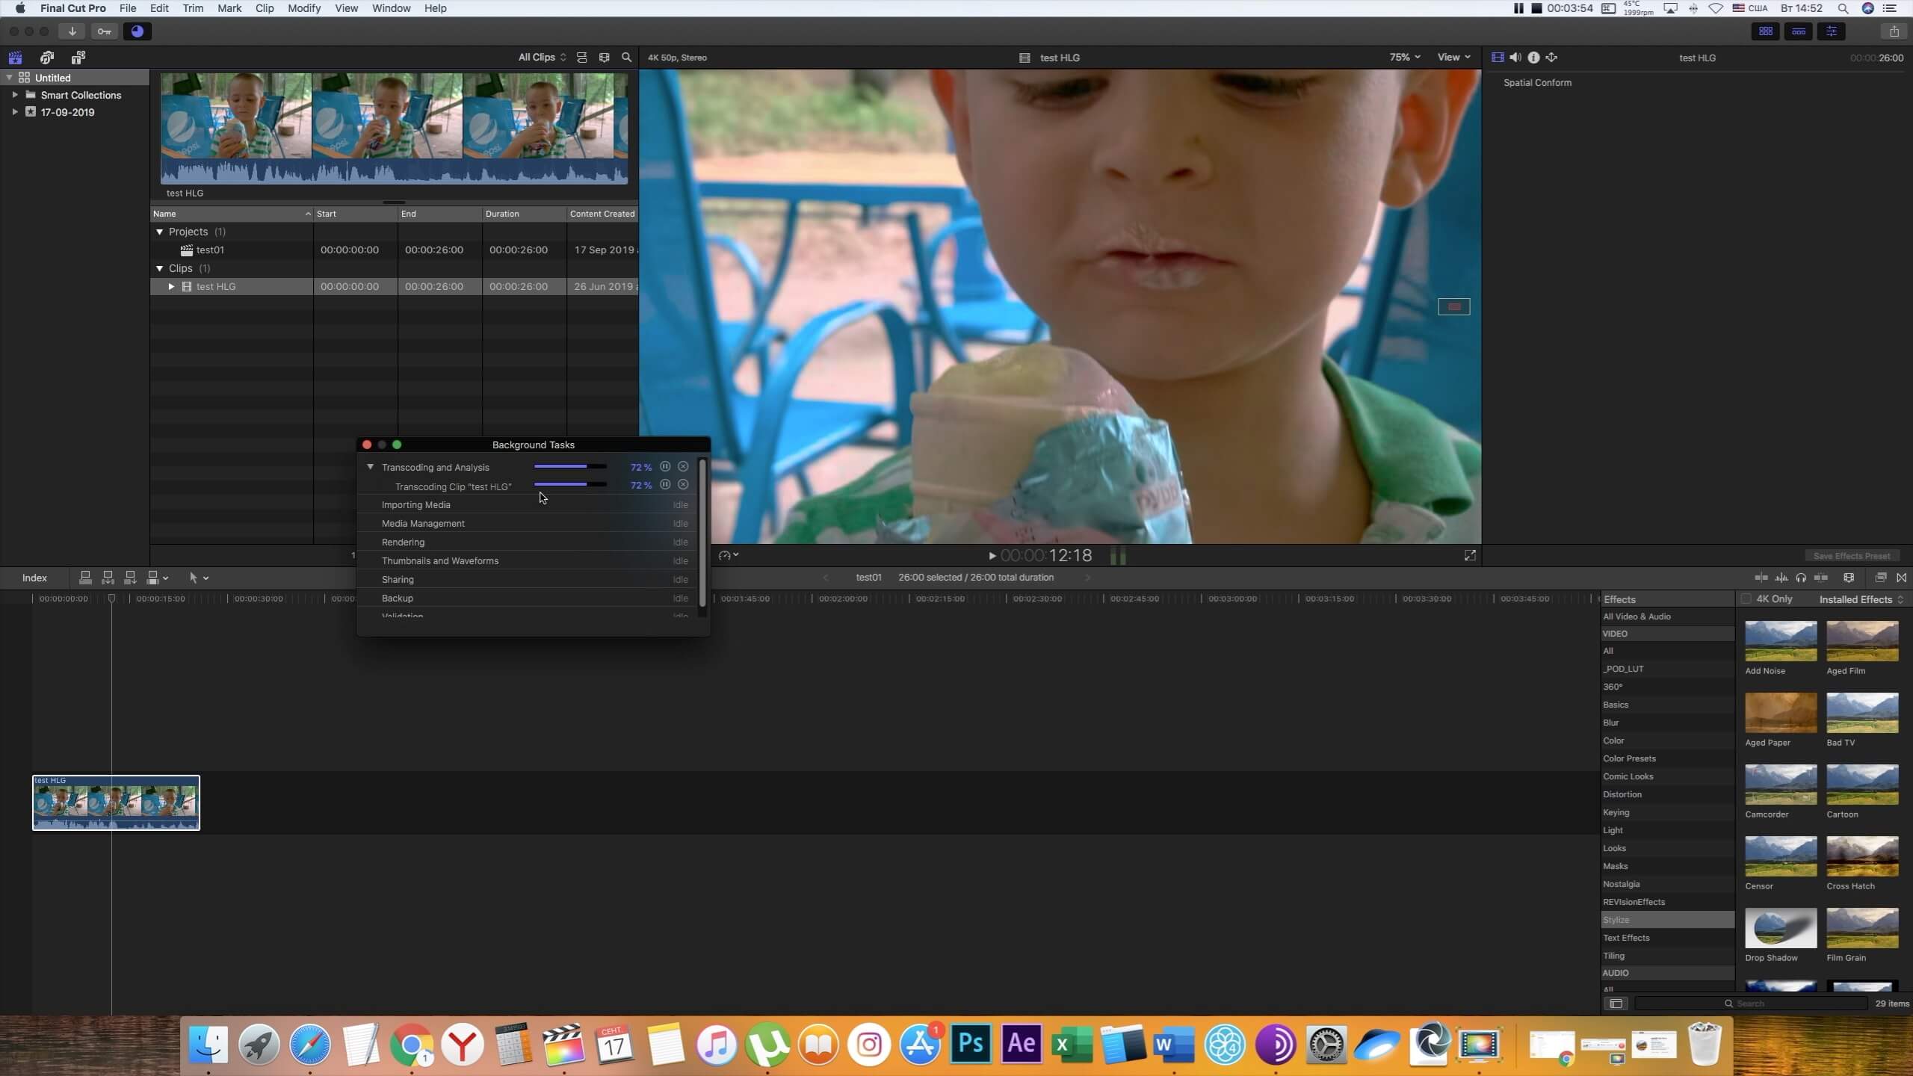Open the Select tool dropdown
The height and width of the screenshot is (1076, 1913).
(x=199, y=578)
